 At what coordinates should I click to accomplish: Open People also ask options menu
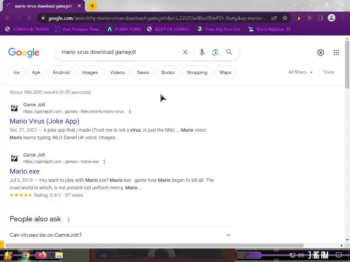[x=69, y=219]
